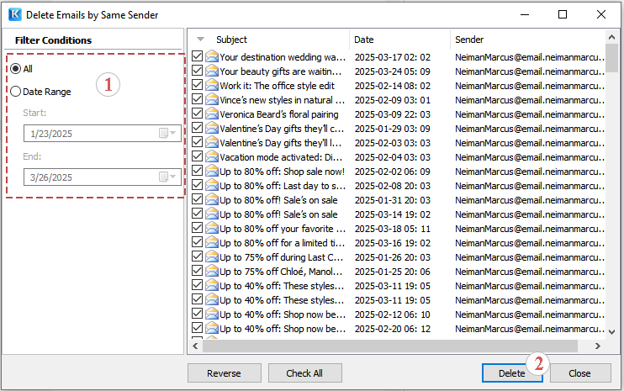
Task: Click envelope icon for Work it office style edit
Action: click(212, 86)
